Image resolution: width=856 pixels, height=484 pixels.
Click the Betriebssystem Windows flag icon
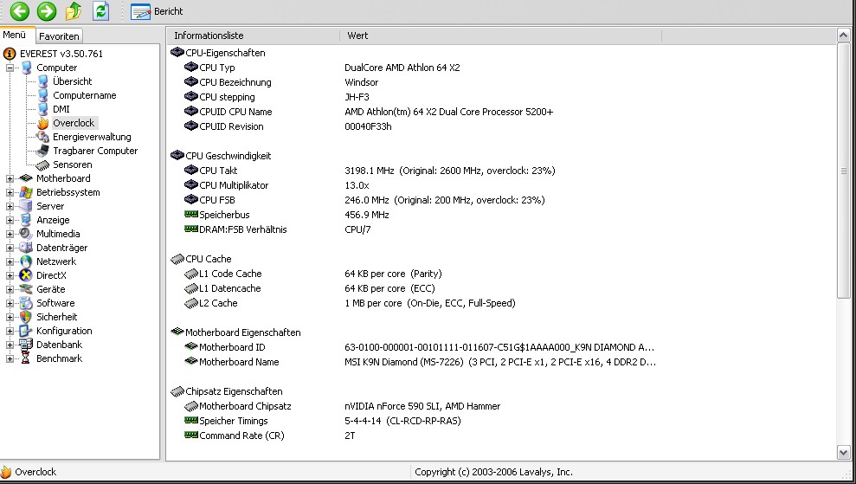pos(26,192)
